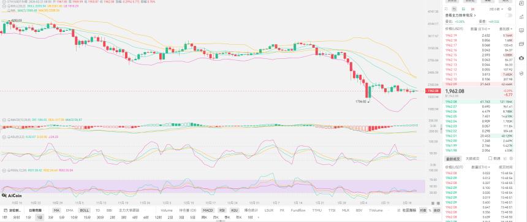Select the 分时 timeframe
The width and height of the screenshot is (527, 222).
[17, 217]
